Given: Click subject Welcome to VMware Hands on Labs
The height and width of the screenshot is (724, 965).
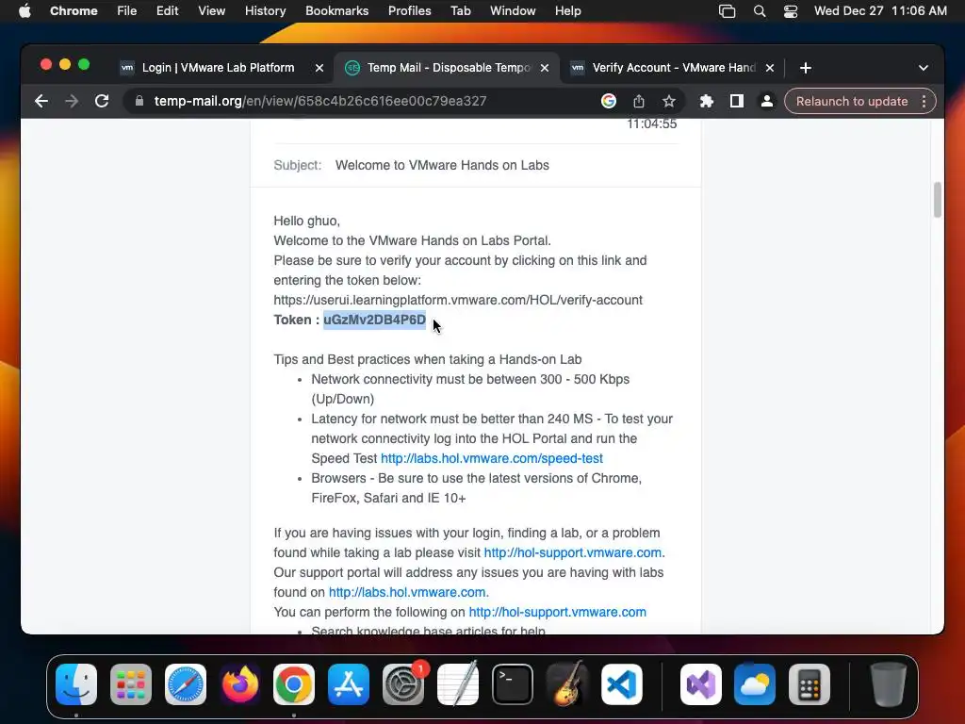Looking at the screenshot, I should 442,165.
